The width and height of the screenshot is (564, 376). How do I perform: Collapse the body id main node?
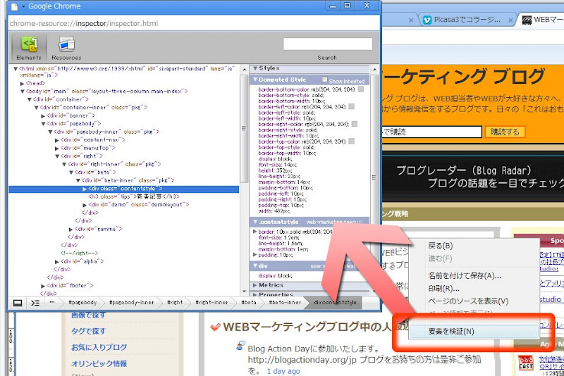click(23, 92)
